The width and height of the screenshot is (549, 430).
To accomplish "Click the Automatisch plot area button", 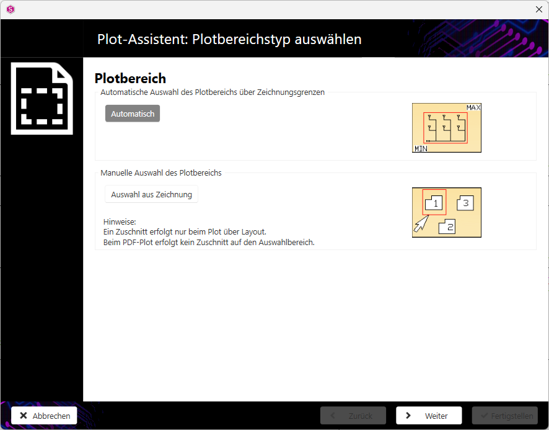I will (133, 114).
